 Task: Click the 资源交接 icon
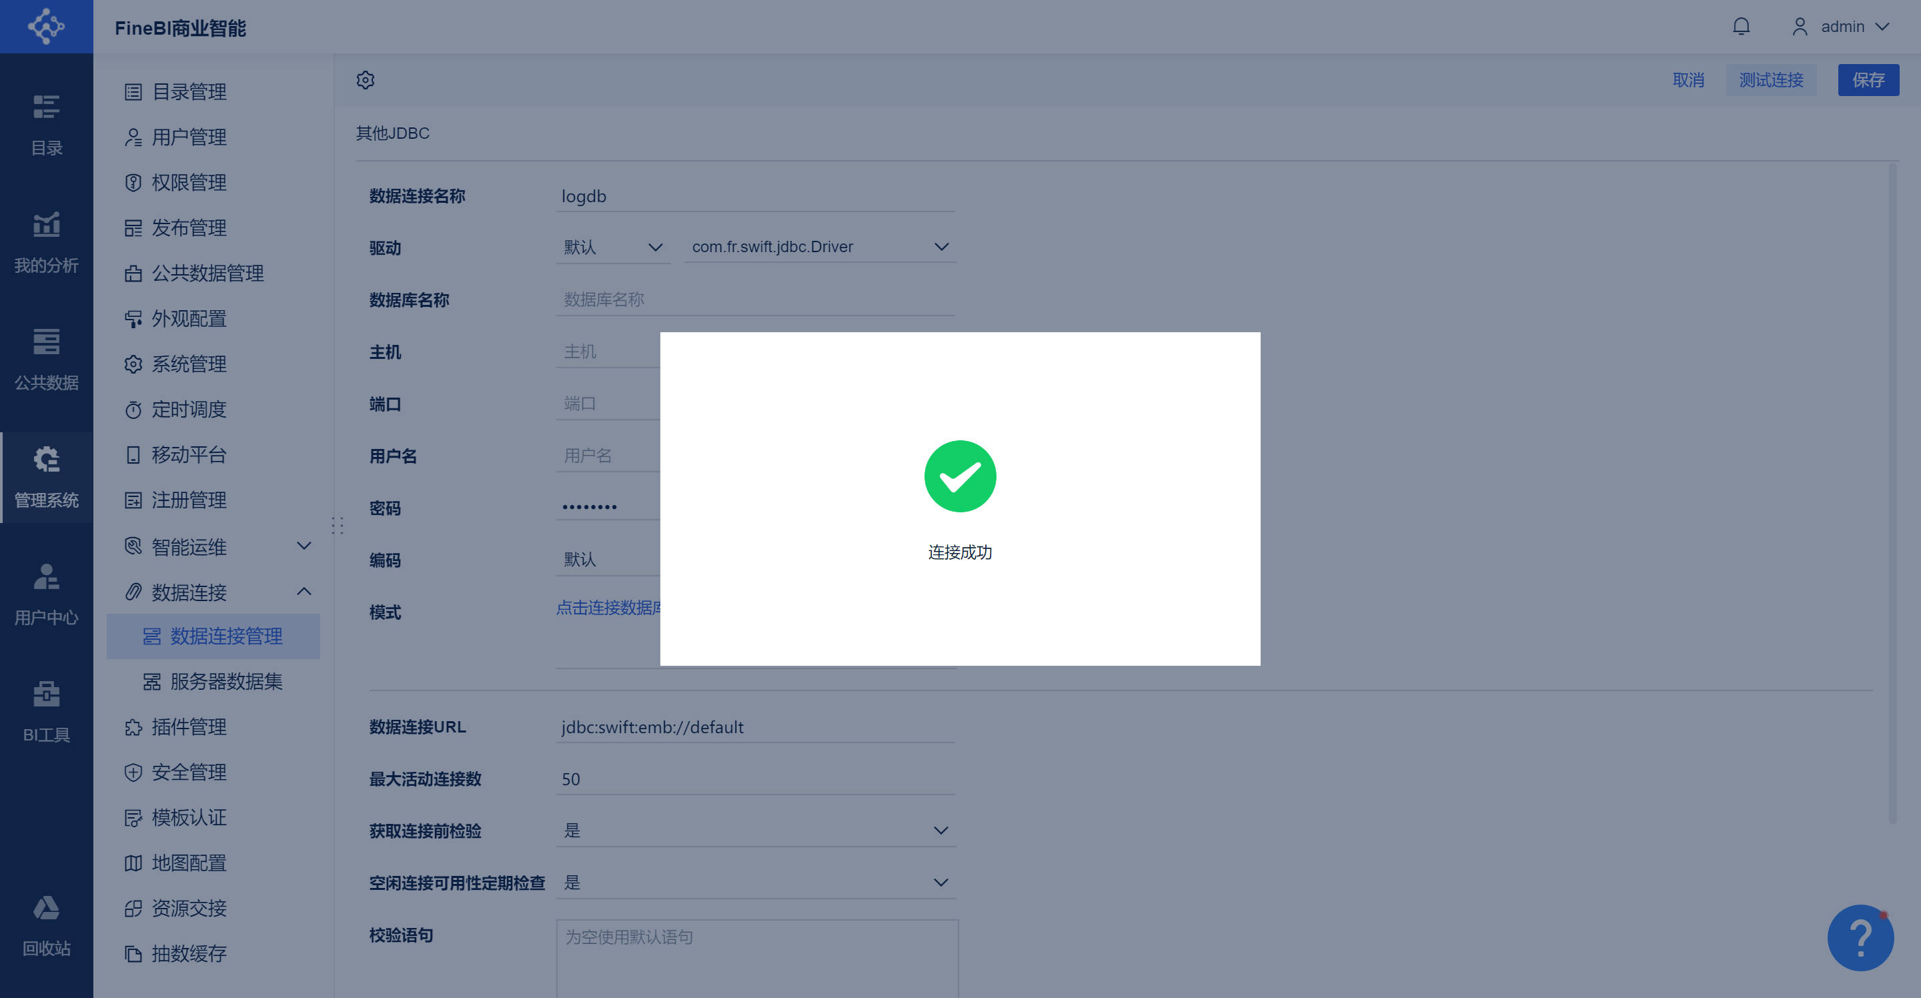[x=133, y=909]
